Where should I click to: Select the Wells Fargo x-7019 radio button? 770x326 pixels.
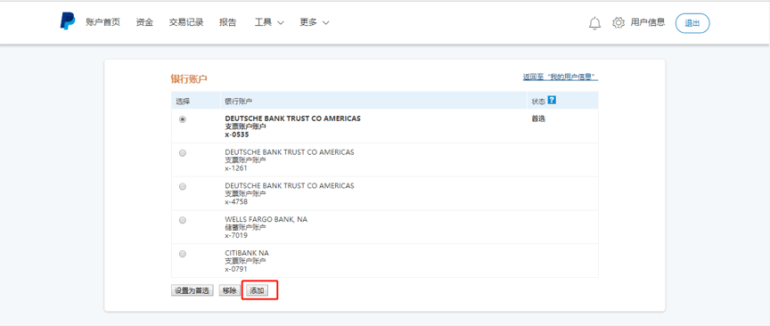click(x=183, y=220)
